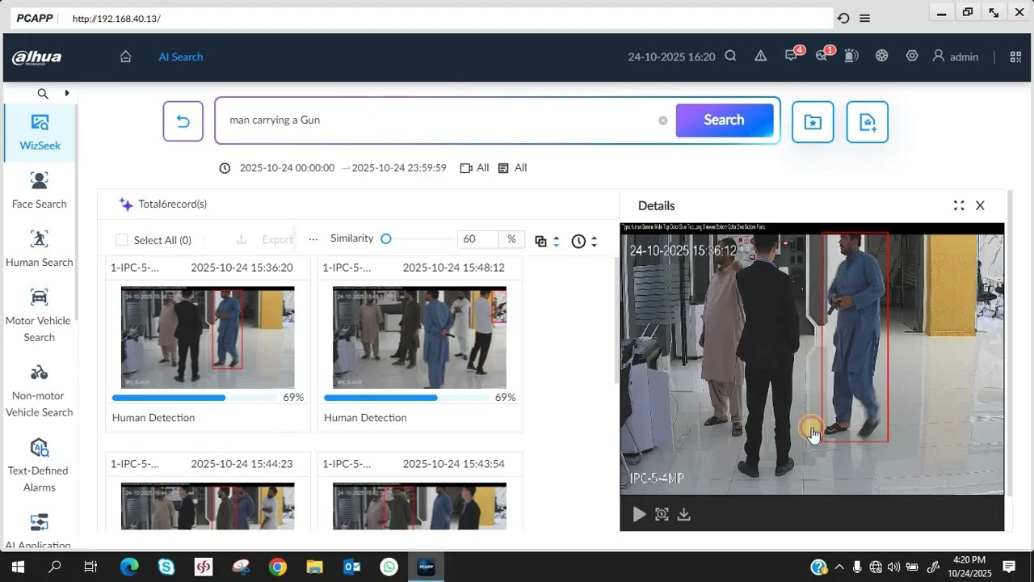This screenshot has height=582, width=1034.
Task: Play the detail video
Action: click(x=639, y=514)
